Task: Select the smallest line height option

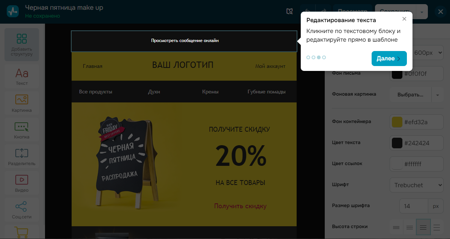Action: tap(396, 227)
